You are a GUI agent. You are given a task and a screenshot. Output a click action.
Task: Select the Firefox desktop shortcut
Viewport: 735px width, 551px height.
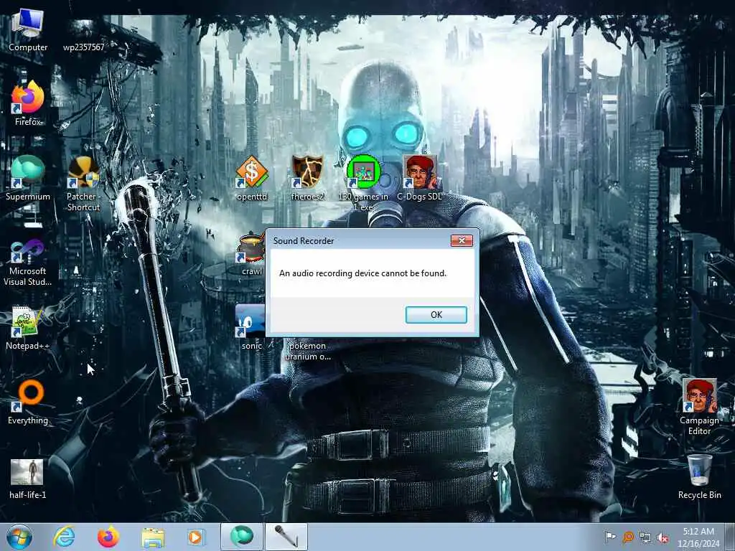(28, 103)
